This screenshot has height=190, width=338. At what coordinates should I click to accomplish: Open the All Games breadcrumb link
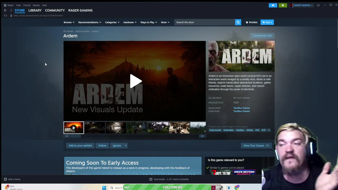(x=68, y=31)
